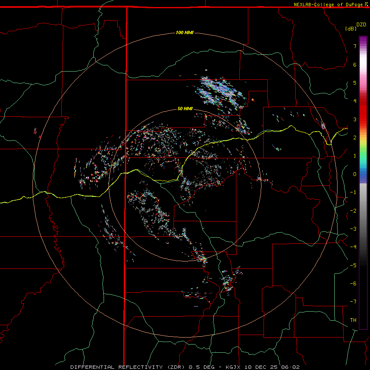Click the KGJX 10 DEC 25 06:02 timestamp

pos(263,367)
